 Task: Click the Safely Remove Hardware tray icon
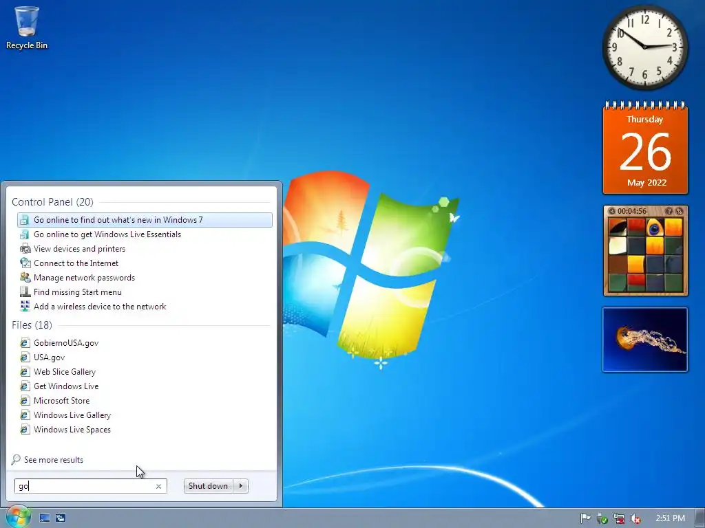pos(602,518)
